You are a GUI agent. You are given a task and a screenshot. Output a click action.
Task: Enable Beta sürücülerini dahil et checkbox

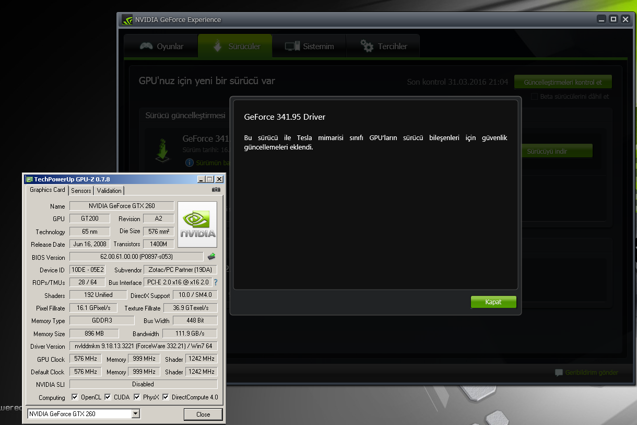(534, 96)
